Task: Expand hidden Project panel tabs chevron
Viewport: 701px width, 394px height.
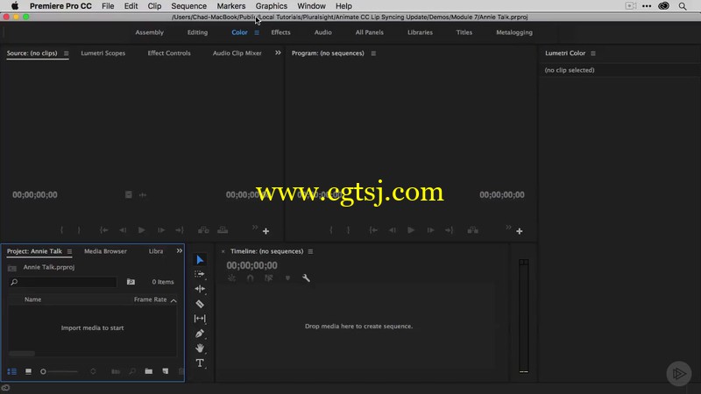Action: pos(180,251)
